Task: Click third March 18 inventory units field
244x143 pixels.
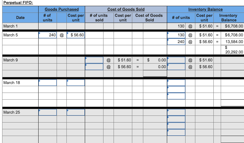Action: pos(176,96)
